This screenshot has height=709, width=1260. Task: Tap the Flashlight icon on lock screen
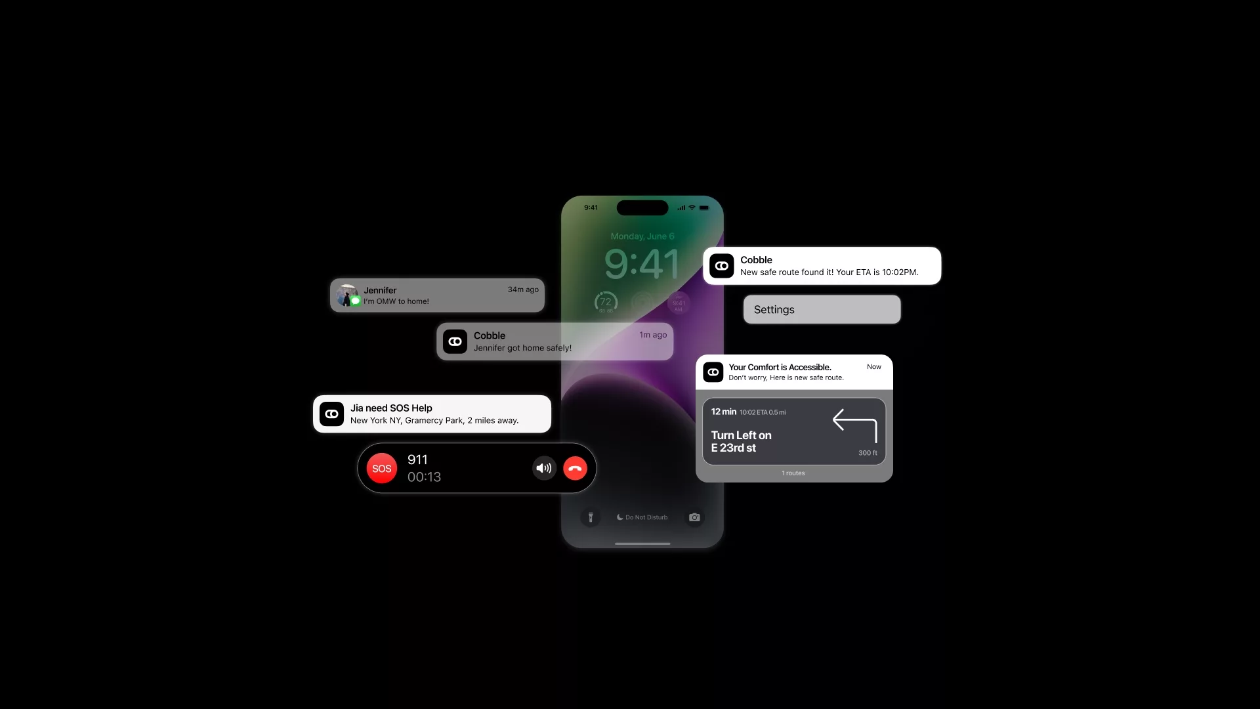pyautogui.click(x=590, y=517)
